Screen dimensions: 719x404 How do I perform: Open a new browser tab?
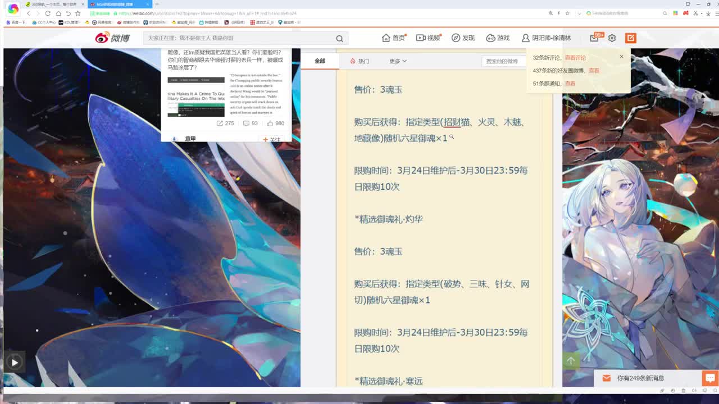click(157, 4)
